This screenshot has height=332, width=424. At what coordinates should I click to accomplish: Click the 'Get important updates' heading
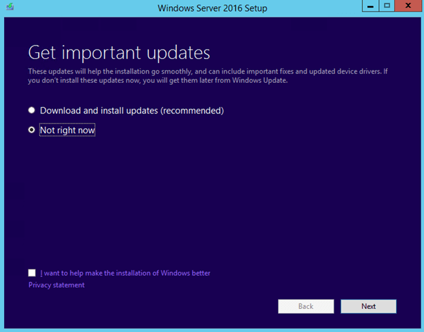(119, 52)
